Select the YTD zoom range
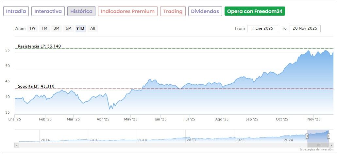 pos(80,28)
